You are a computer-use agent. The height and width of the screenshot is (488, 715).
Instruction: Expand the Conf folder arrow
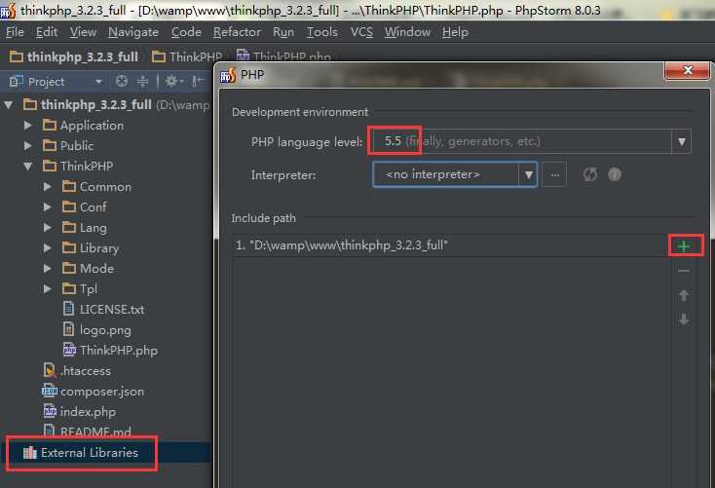(48, 207)
